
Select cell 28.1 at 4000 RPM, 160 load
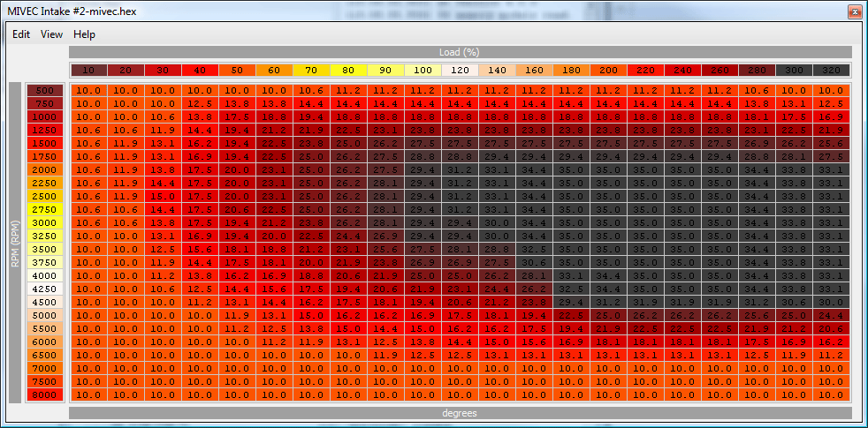click(x=534, y=275)
